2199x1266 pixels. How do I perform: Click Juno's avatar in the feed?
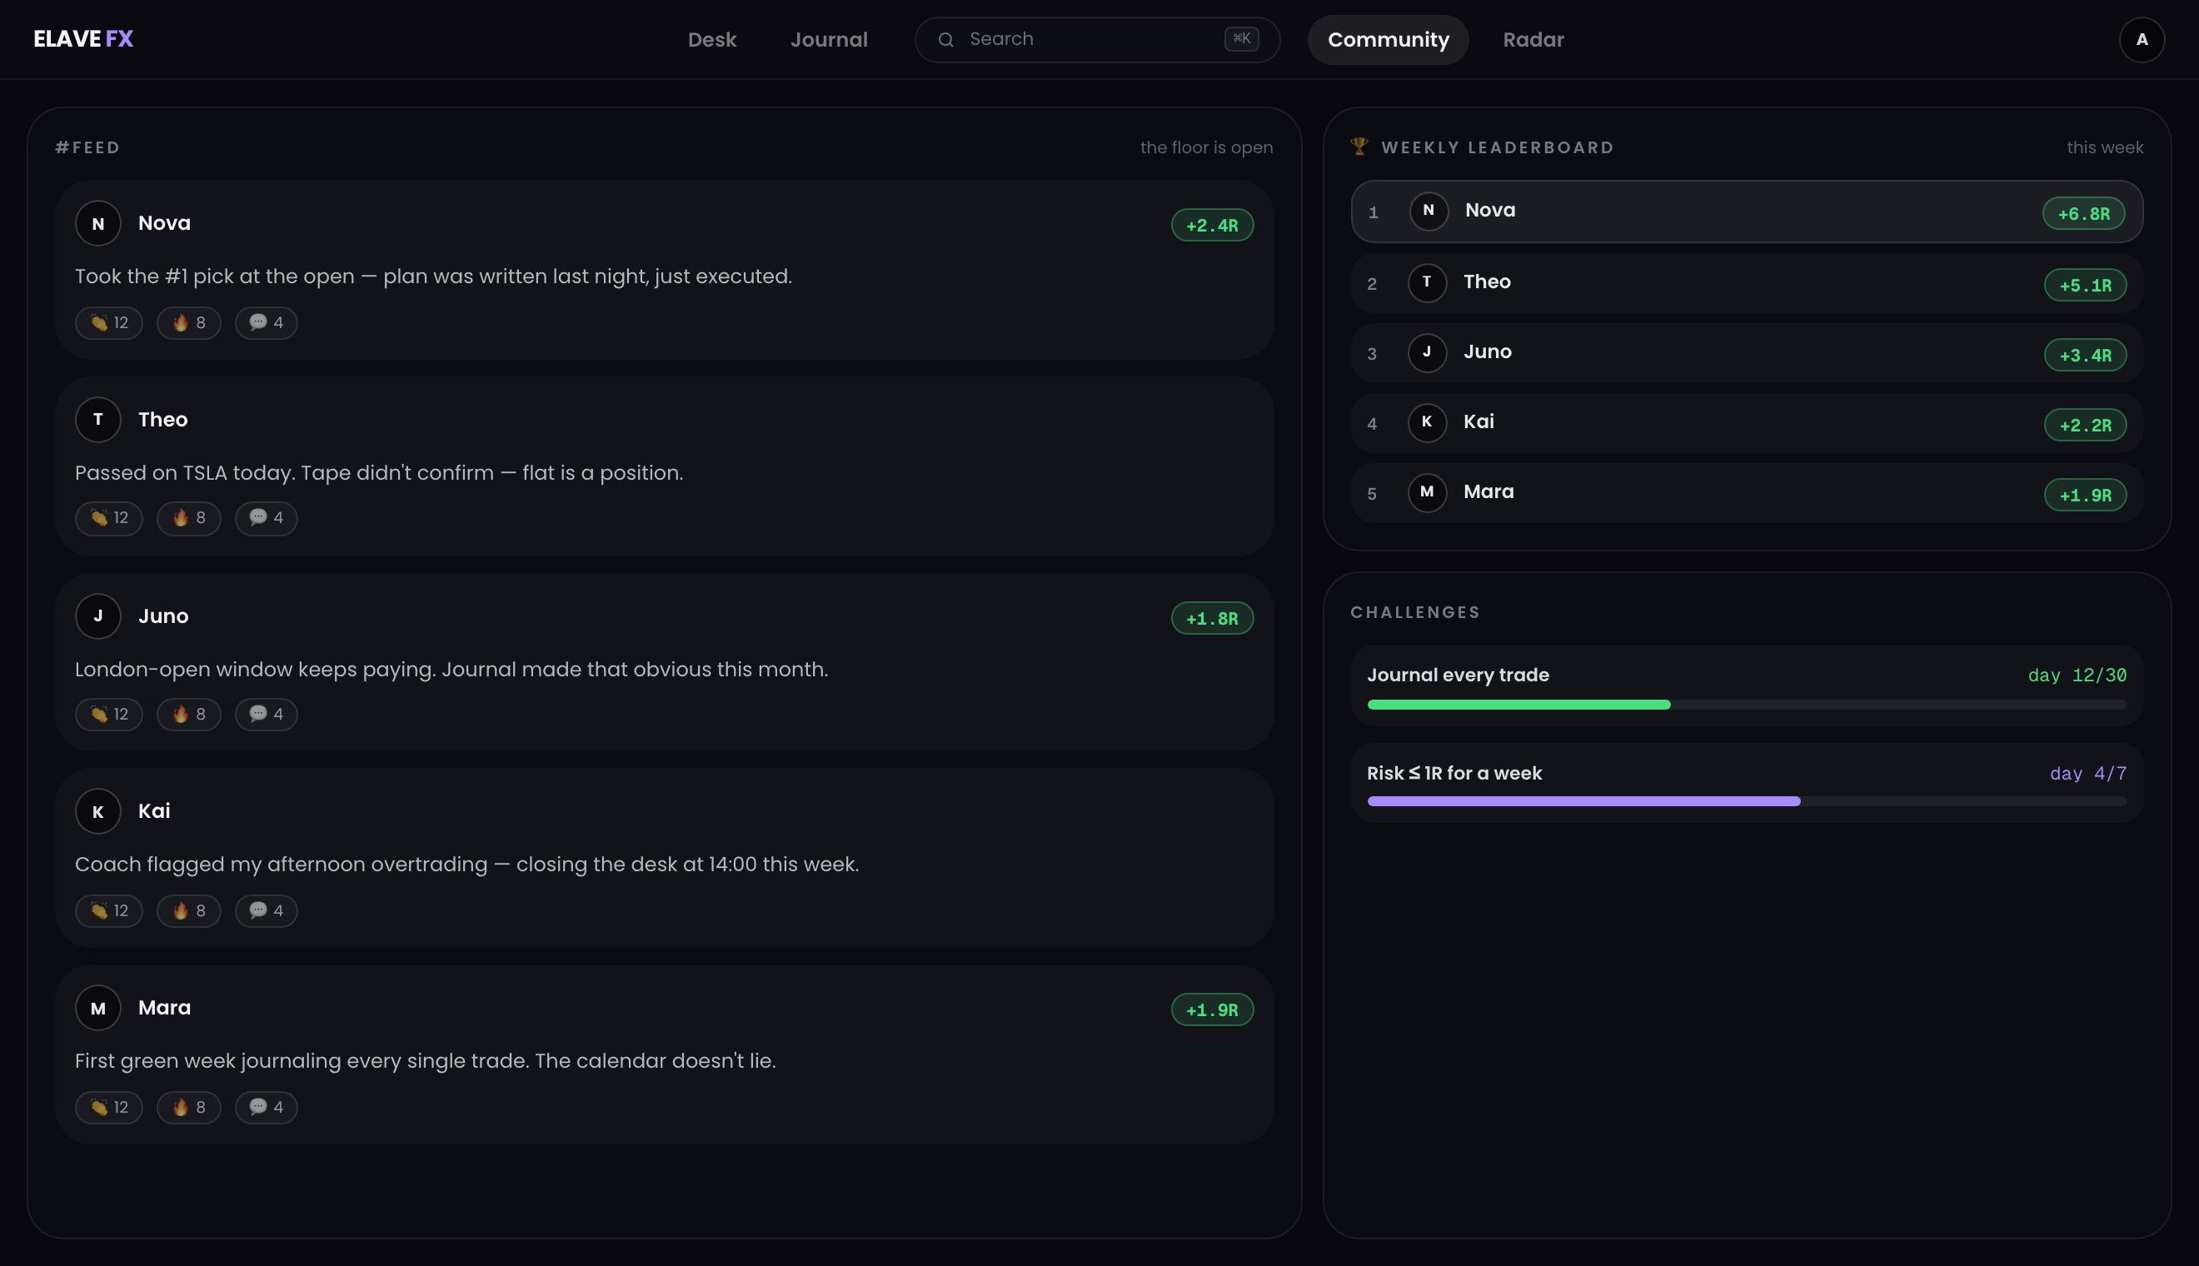tap(98, 616)
